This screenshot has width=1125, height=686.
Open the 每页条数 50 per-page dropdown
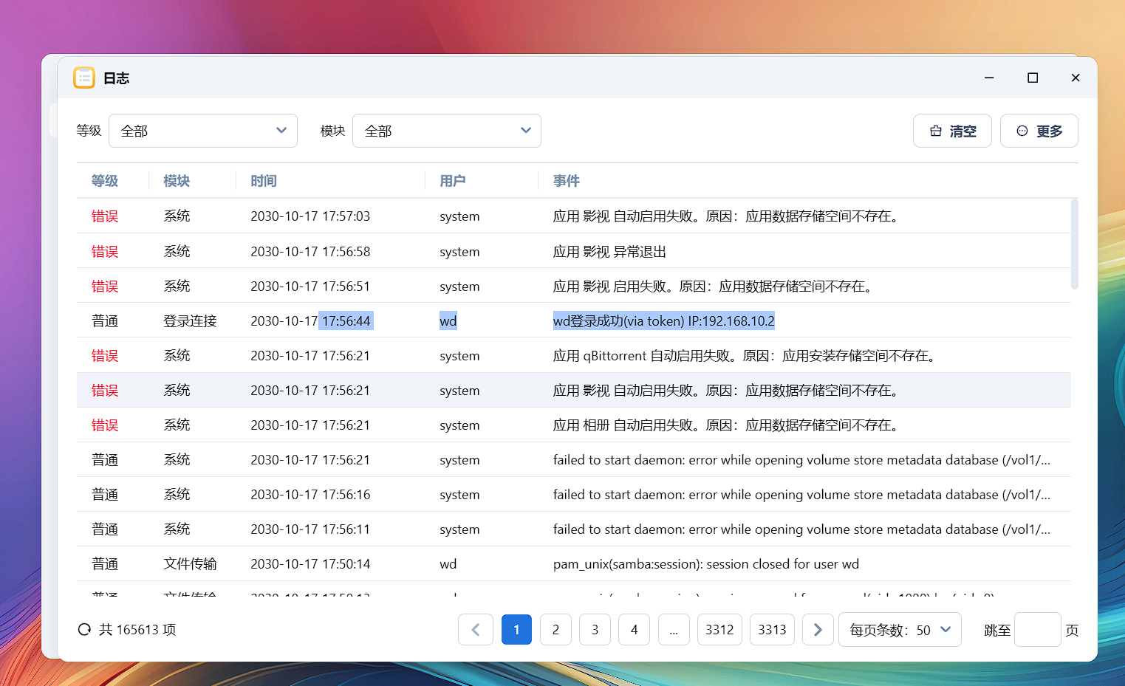tap(900, 630)
